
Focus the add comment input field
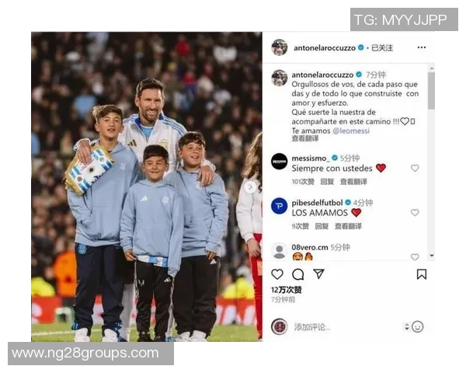[346, 327]
